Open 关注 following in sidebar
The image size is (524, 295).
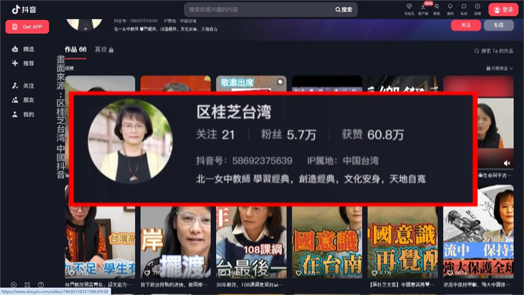23,86
